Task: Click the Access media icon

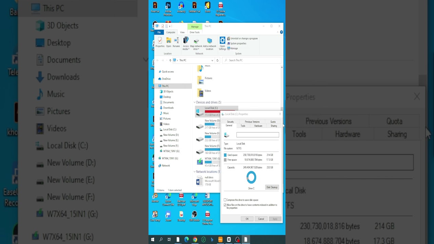Action: tap(186, 41)
